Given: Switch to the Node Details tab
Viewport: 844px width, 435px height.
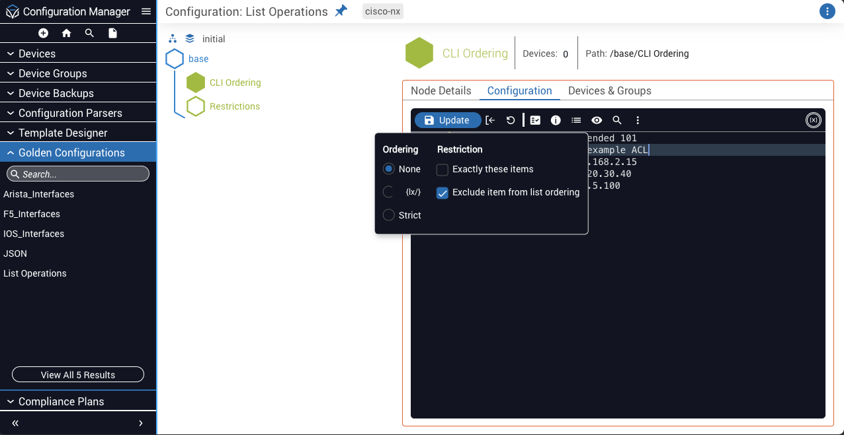Looking at the screenshot, I should point(441,91).
